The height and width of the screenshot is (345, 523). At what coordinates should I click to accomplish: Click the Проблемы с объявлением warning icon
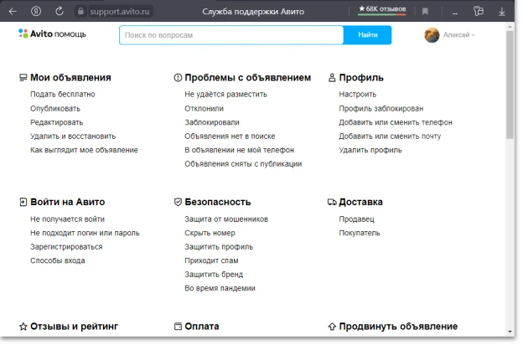coord(178,78)
